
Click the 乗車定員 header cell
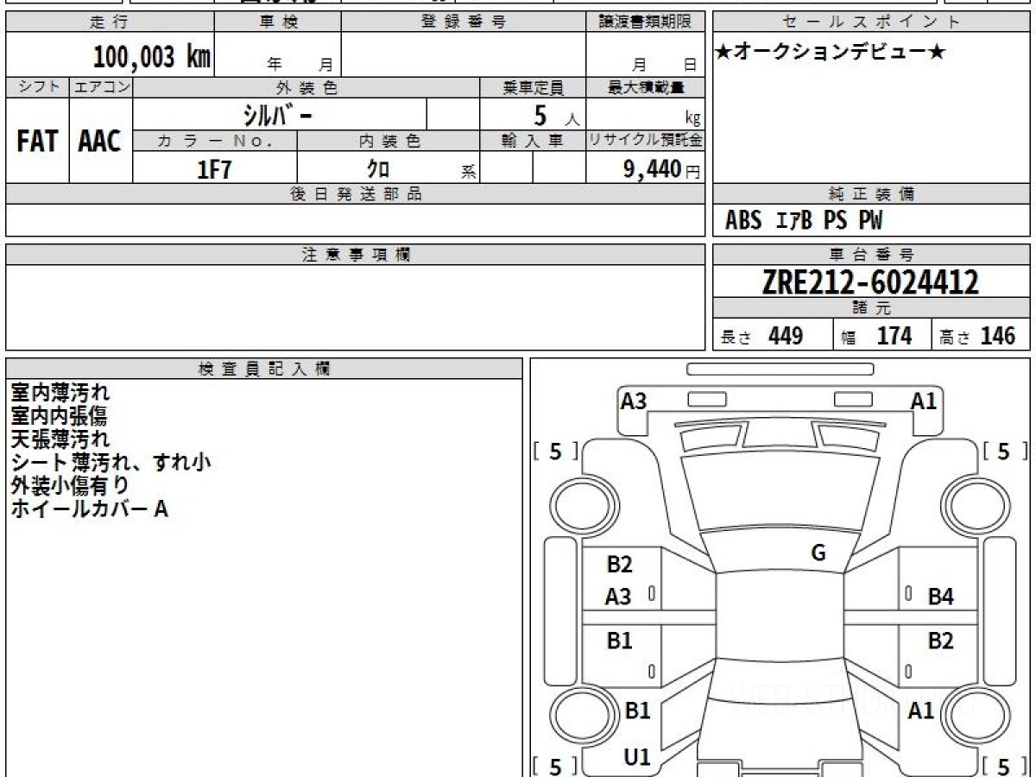(x=533, y=87)
